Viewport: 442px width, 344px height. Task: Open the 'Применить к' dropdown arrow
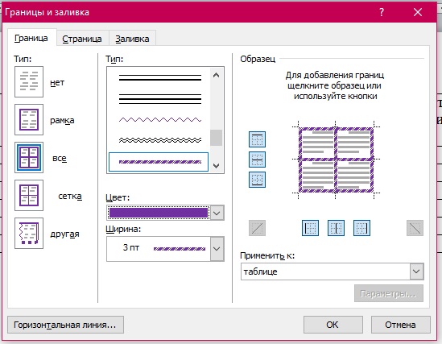point(416,271)
